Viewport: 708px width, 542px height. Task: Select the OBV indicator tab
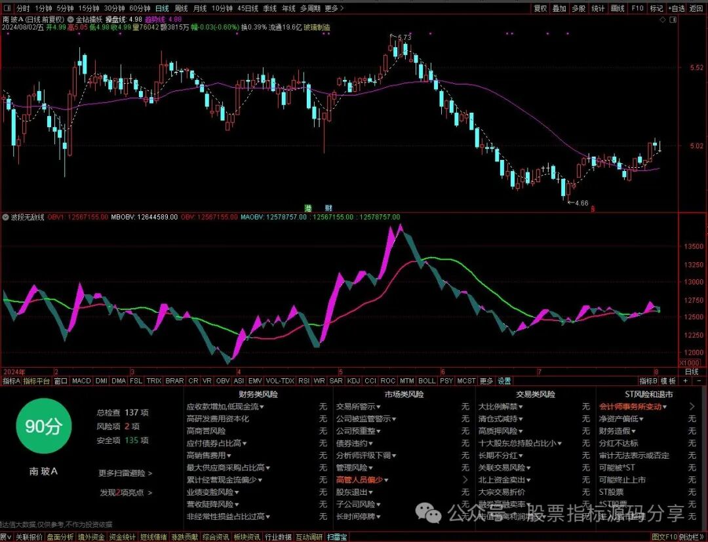pyautogui.click(x=223, y=381)
